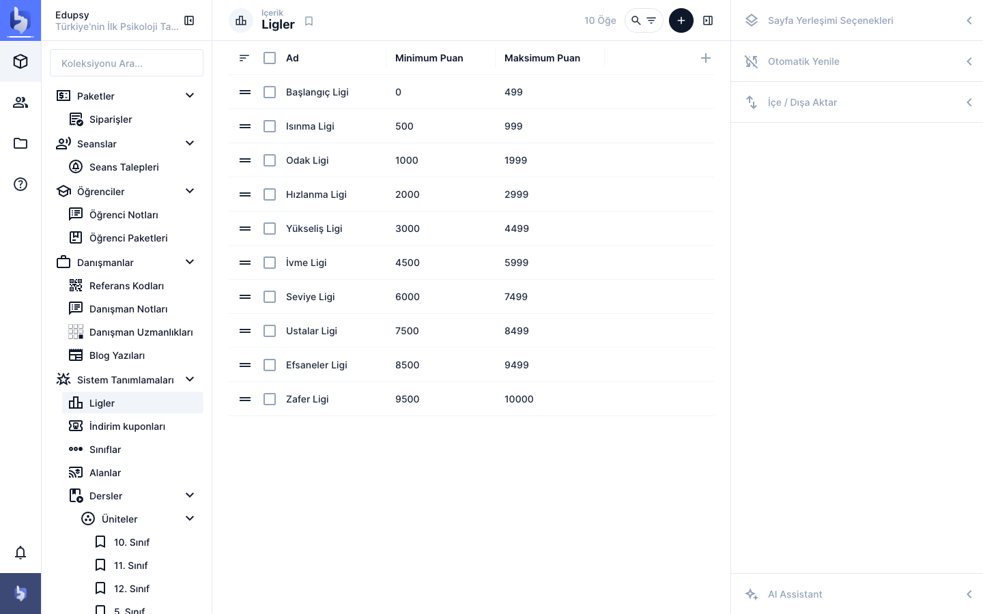Tick the Ustalar Ligi checkbox
The image size is (983, 614).
point(270,331)
